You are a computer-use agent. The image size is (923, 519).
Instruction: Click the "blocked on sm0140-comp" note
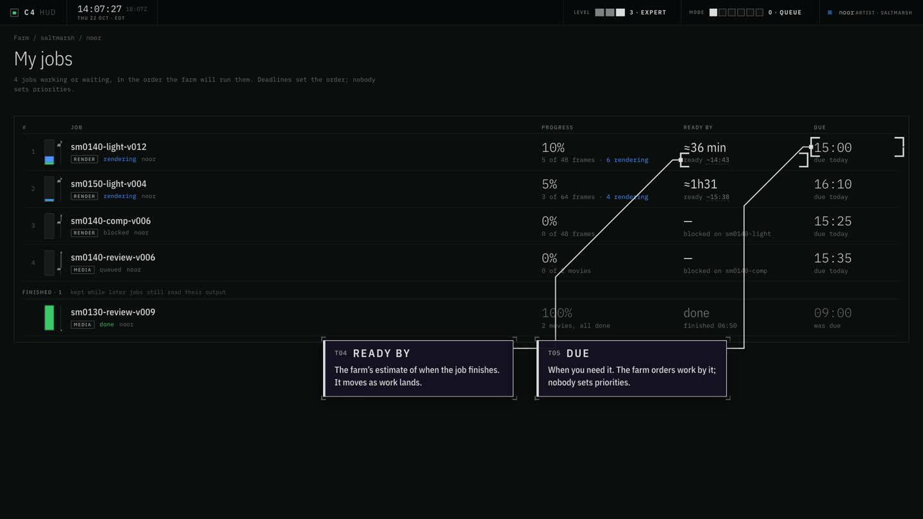click(x=726, y=271)
